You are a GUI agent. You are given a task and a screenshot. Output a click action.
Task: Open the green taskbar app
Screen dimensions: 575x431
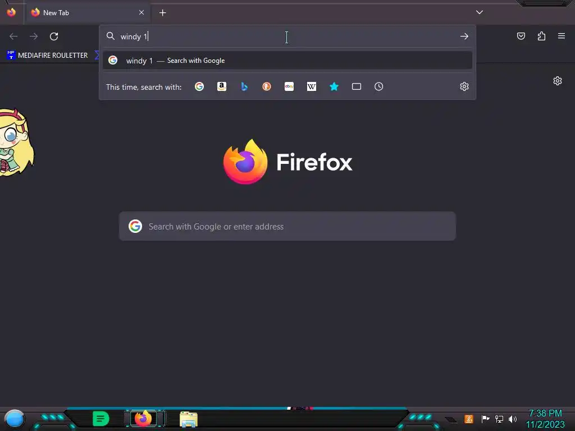pos(101,419)
